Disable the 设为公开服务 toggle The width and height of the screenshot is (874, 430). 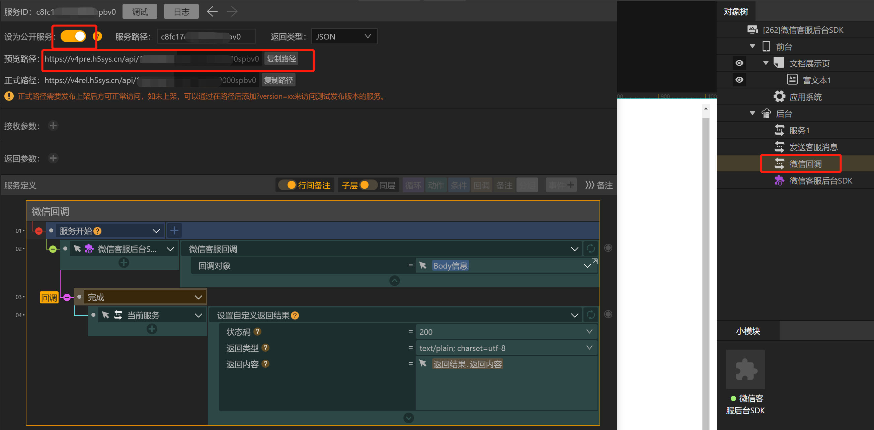coord(74,36)
